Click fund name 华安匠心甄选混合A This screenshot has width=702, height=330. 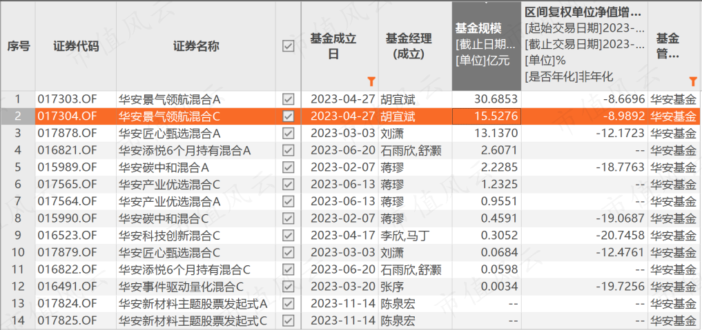pos(170,133)
